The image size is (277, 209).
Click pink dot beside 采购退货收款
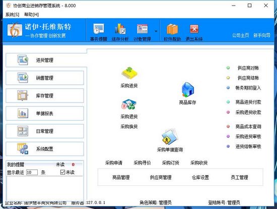[x=228, y=112]
